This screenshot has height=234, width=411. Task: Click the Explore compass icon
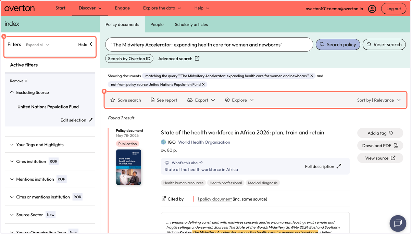[x=227, y=100]
